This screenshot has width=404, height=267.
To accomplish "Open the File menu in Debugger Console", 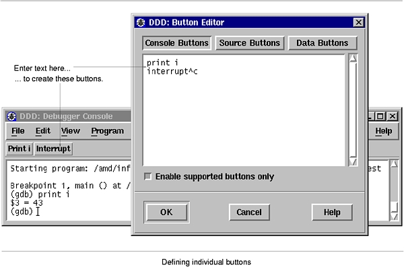I will coord(18,131).
